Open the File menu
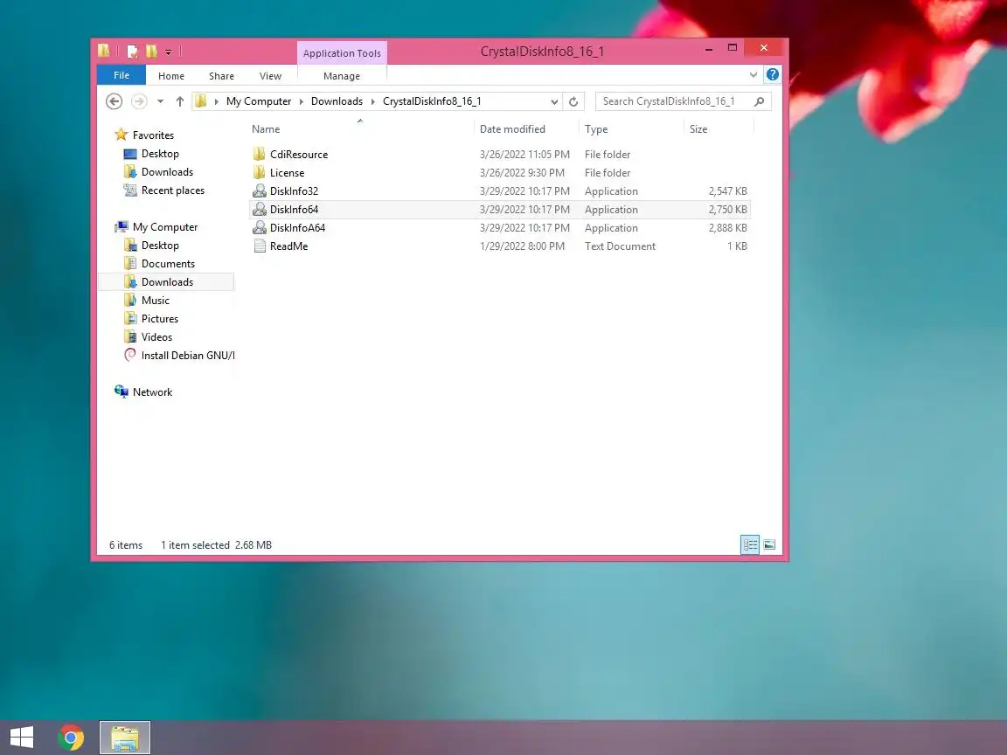Viewport: 1007px width, 755px height. [122, 75]
